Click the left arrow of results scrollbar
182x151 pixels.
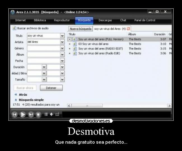(69, 106)
